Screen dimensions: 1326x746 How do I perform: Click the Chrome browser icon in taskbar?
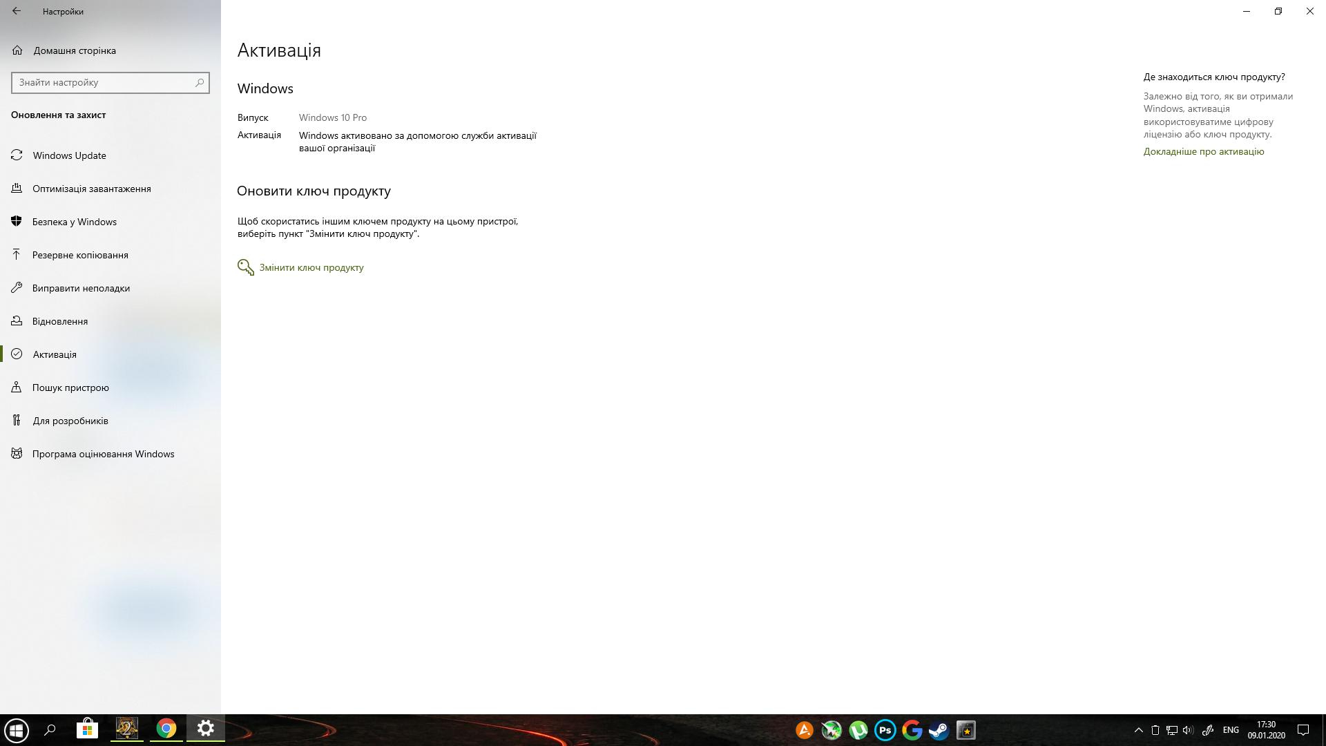point(166,729)
